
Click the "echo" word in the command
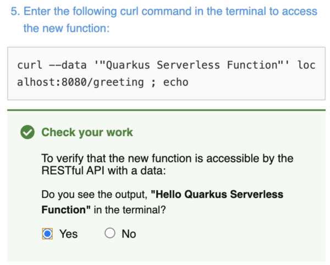pos(175,82)
